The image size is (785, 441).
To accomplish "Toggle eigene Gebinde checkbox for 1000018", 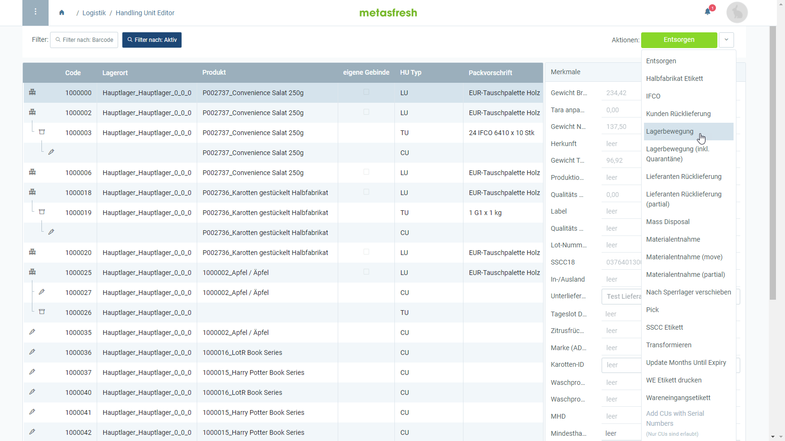I will coord(366,192).
